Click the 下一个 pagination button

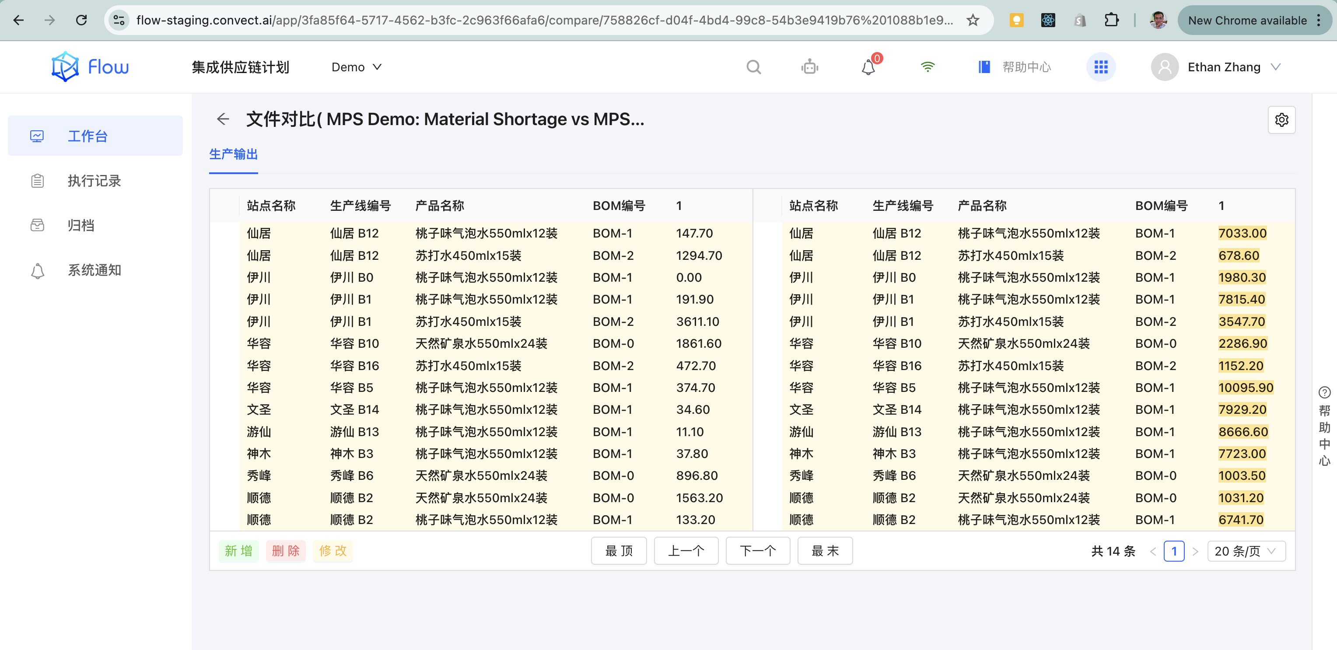(x=755, y=550)
